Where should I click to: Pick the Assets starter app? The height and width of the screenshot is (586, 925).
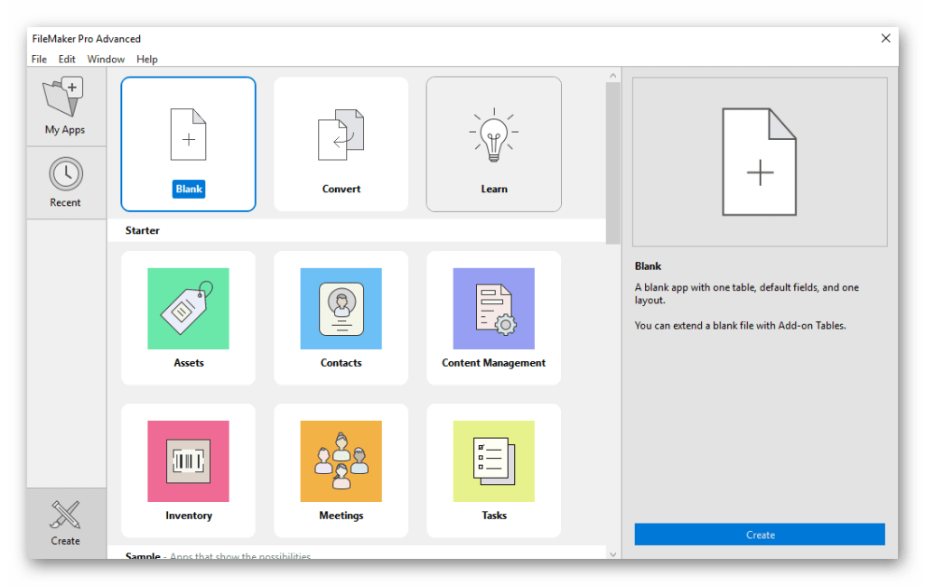click(188, 318)
